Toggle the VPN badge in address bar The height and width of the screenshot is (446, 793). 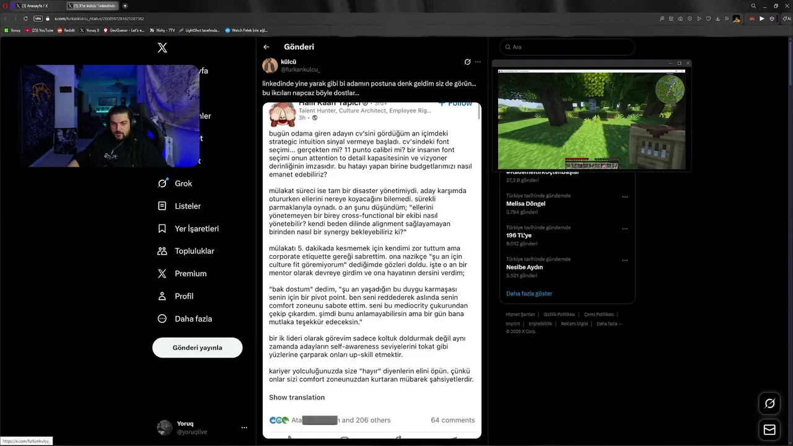38,19
